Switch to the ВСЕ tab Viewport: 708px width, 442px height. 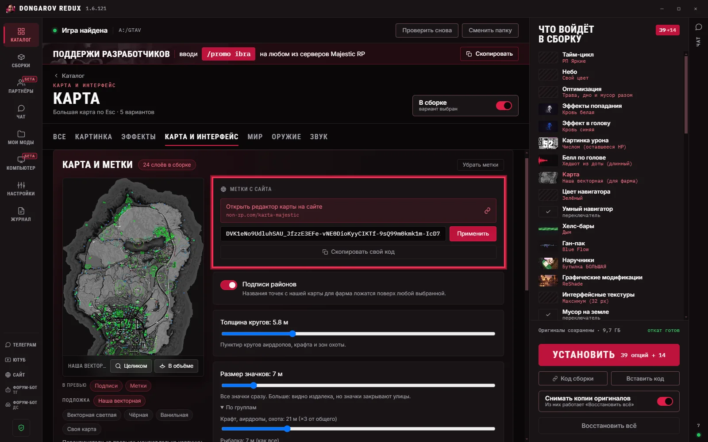pos(59,137)
